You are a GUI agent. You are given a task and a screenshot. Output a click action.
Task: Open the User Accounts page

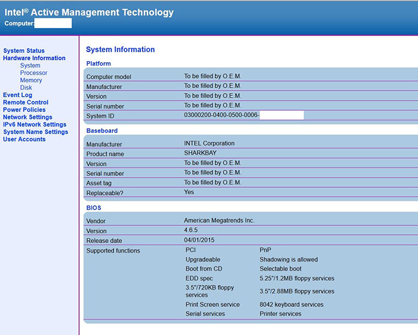point(24,139)
